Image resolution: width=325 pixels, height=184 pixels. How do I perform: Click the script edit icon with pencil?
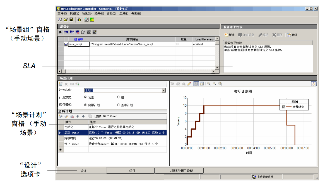95,32
